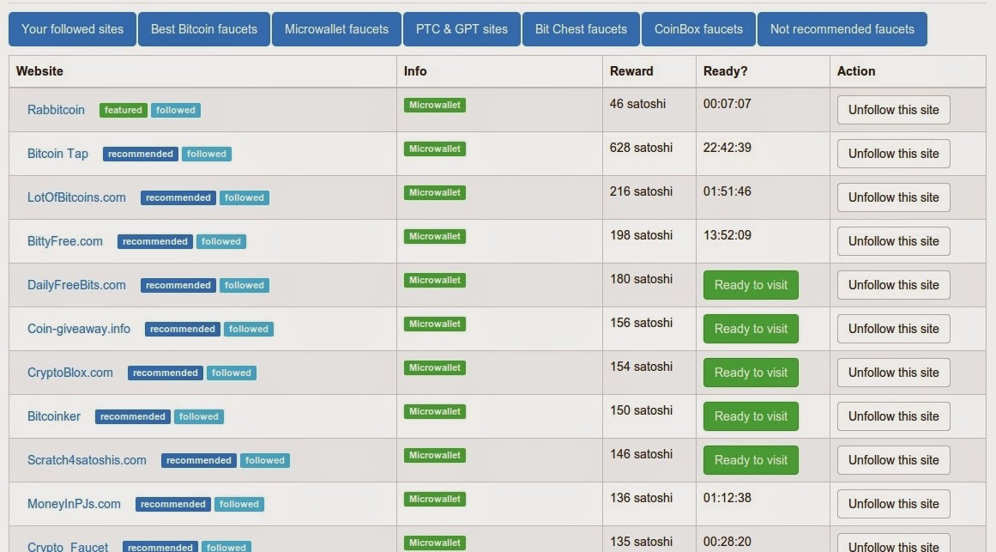The image size is (996, 552).
Task: Click Ready to visit for Scratch4satoshis.com
Action: (x=751, y=460)
